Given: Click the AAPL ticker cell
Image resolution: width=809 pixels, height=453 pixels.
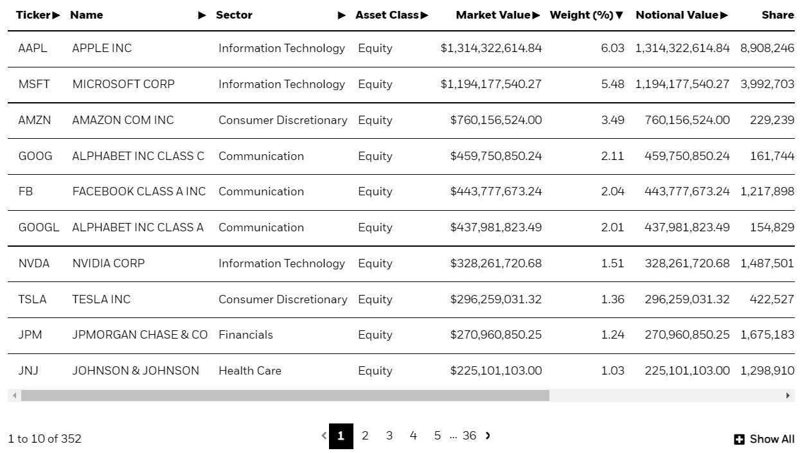Looking at the screenshot, I should click(33, 48).
